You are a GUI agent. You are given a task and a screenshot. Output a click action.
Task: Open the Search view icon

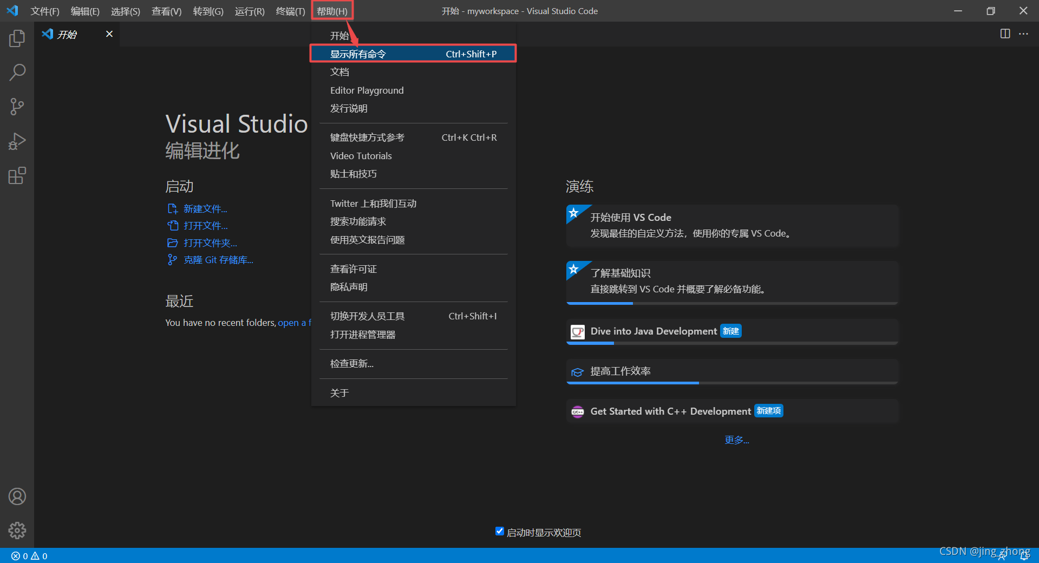coord(17,73)
